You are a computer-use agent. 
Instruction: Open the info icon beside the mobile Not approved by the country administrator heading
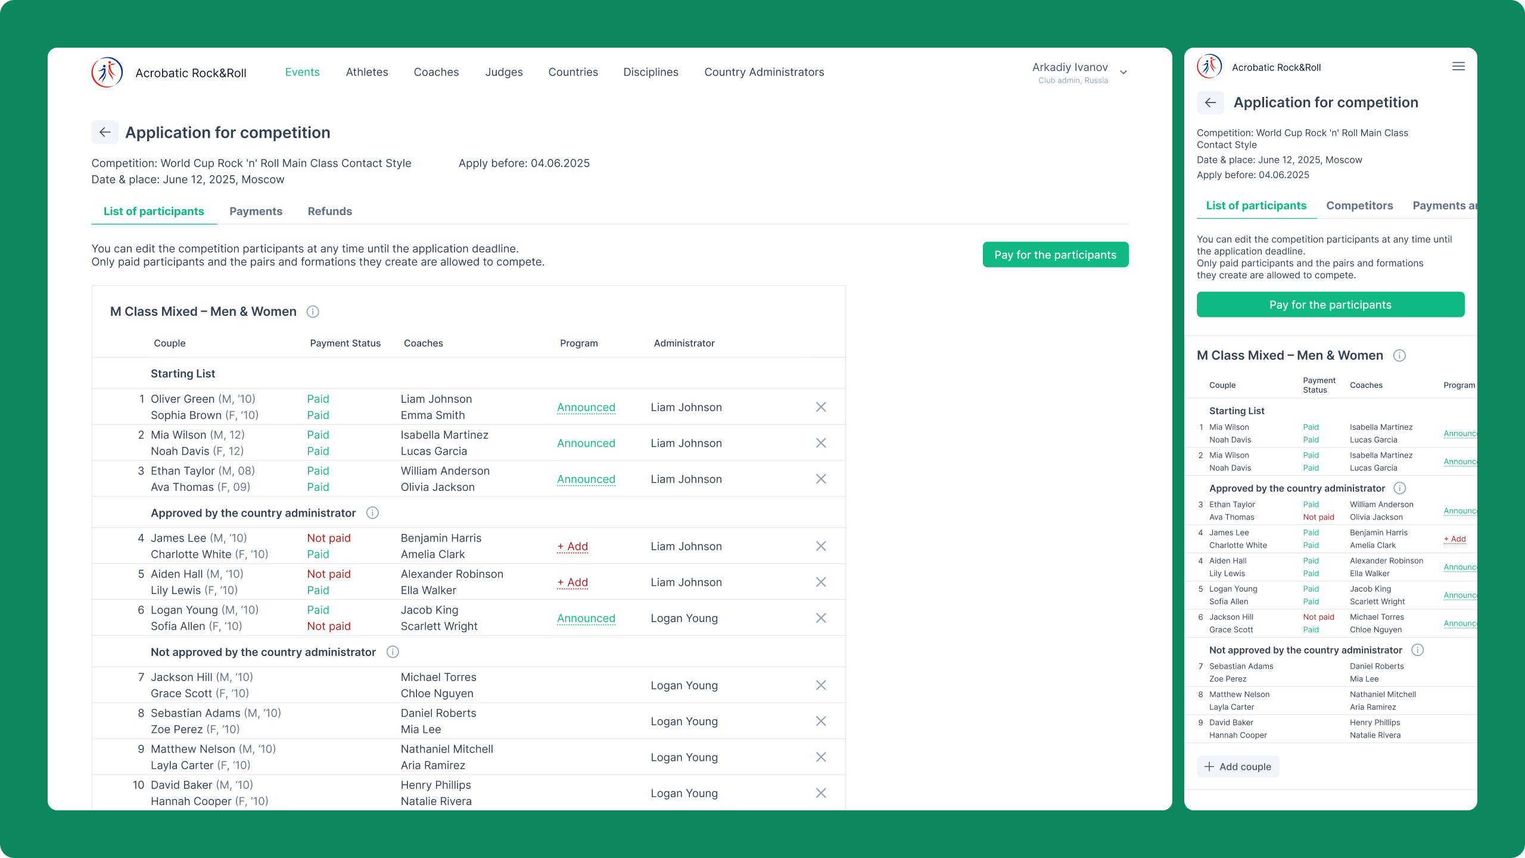(1418, 650)
